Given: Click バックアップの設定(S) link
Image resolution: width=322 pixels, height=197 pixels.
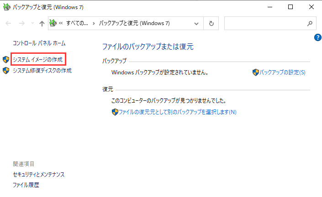Looking at the screenshot, I should pos(282,73).
